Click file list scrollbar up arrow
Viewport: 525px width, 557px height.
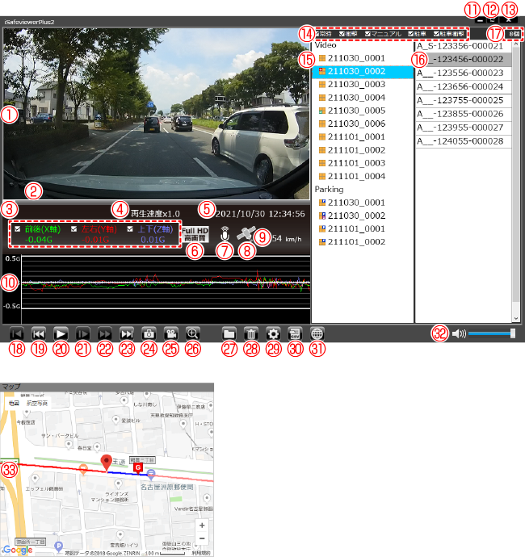pyautogui.click(x=516, y=44)
